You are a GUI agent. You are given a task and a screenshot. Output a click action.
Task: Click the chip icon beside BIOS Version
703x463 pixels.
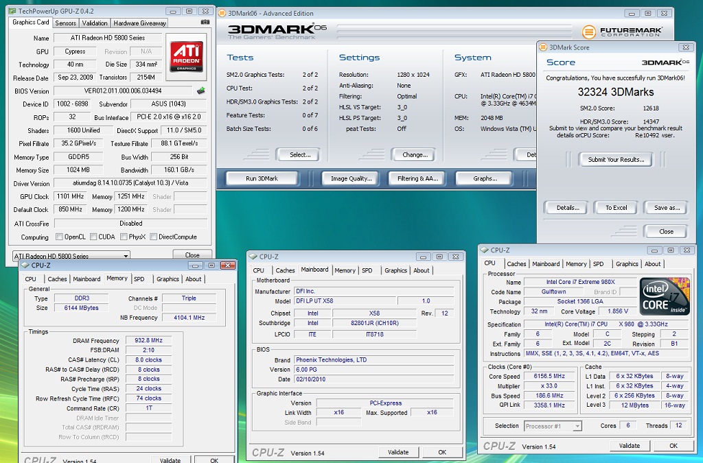(x=201, y=91)
